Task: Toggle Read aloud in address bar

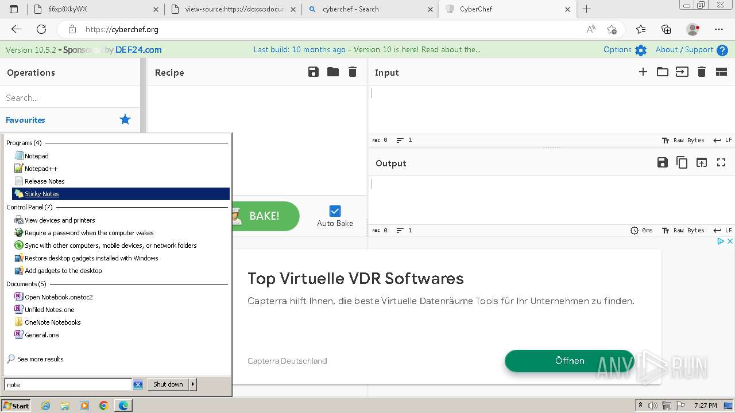Action: [591, 29]
